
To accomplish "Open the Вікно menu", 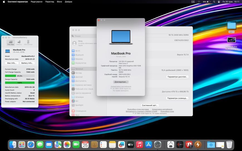I will tap(60, 2).
